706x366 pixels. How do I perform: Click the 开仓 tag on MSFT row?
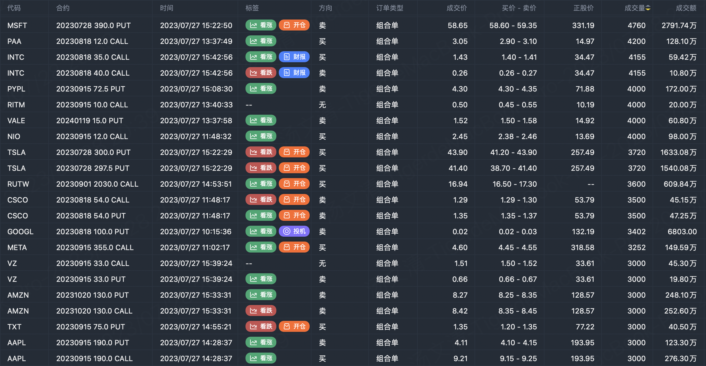[294, 25]
